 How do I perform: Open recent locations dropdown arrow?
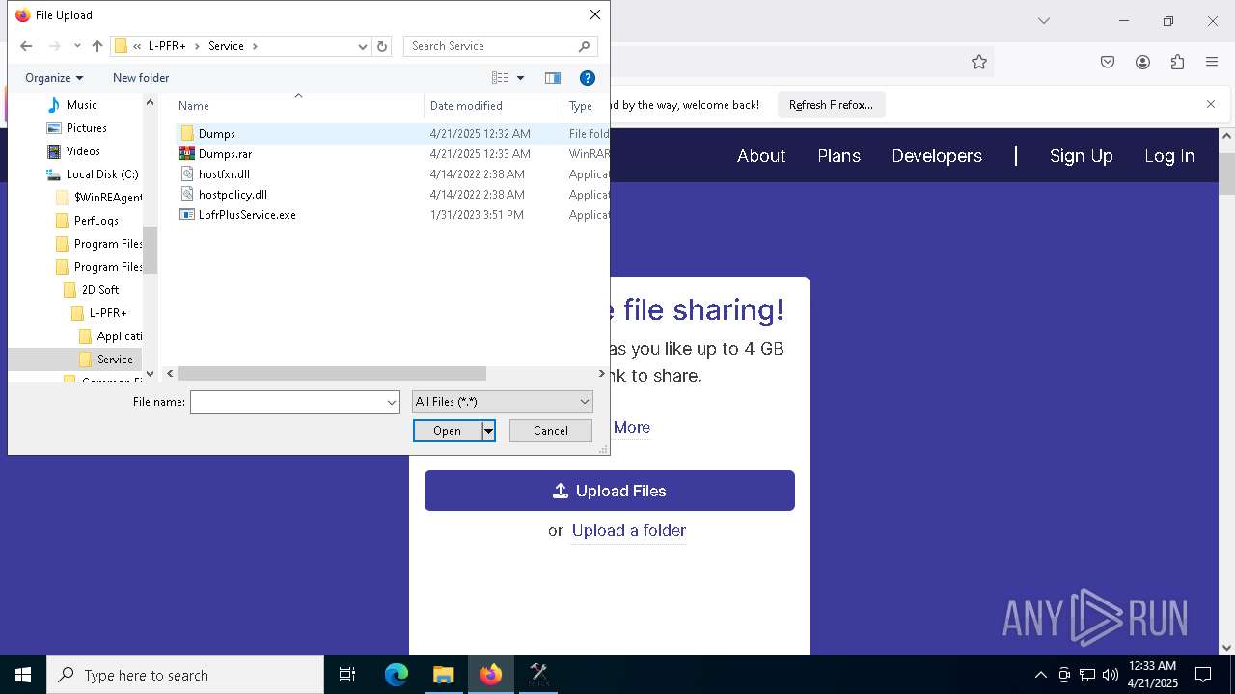click(77, 46)
